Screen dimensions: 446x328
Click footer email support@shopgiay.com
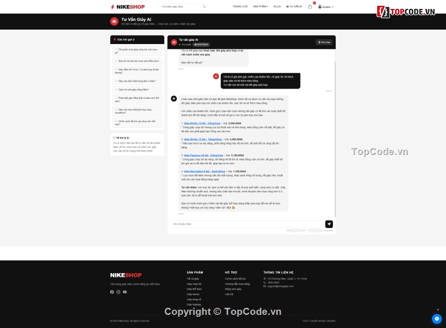click(x=280, y=286)
